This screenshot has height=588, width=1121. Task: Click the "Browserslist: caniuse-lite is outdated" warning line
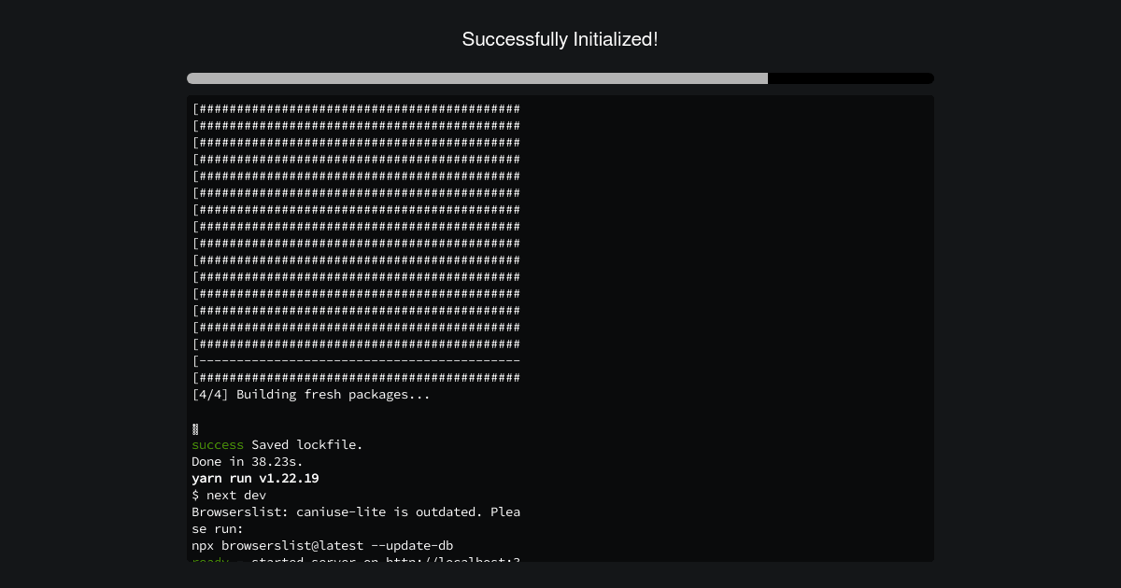tap(356, 511)
